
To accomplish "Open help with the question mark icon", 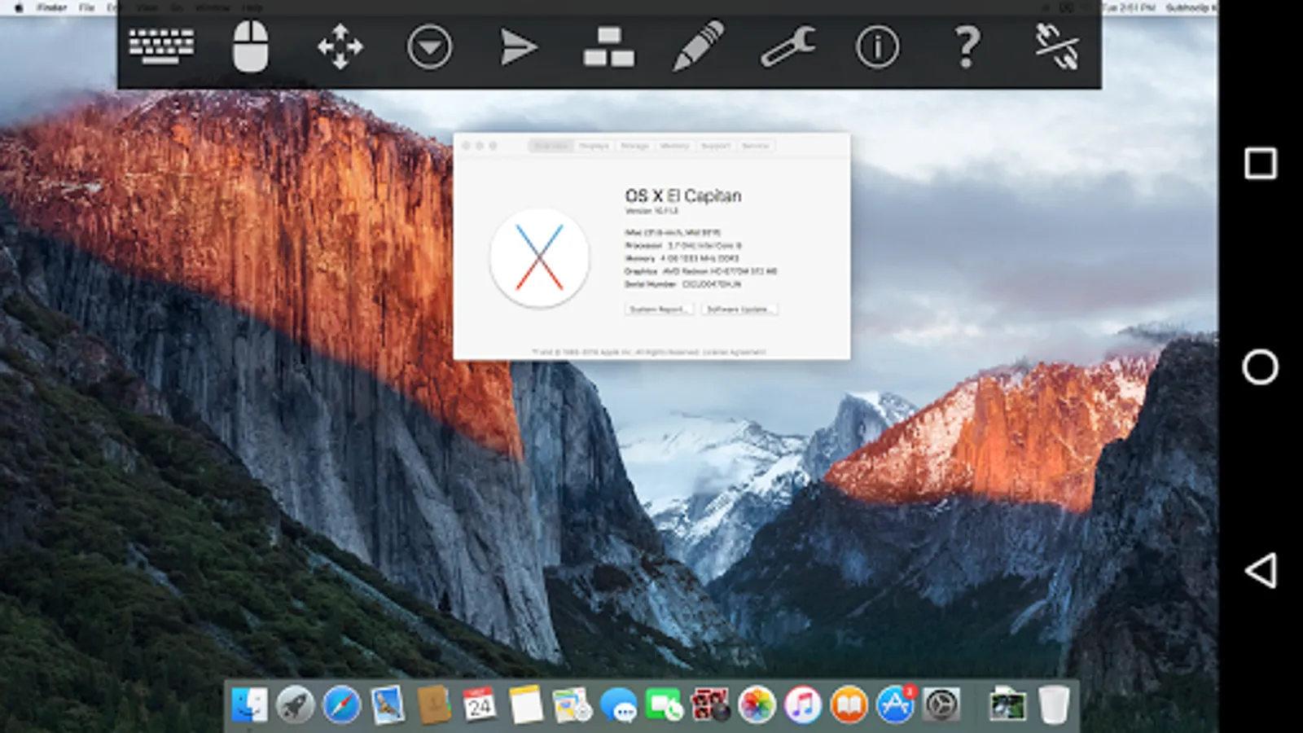I will point(967,46).
